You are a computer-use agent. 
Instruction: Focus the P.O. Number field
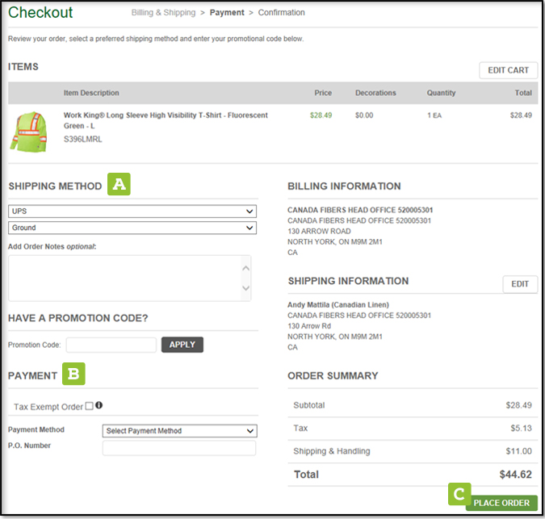coord(179,448)
